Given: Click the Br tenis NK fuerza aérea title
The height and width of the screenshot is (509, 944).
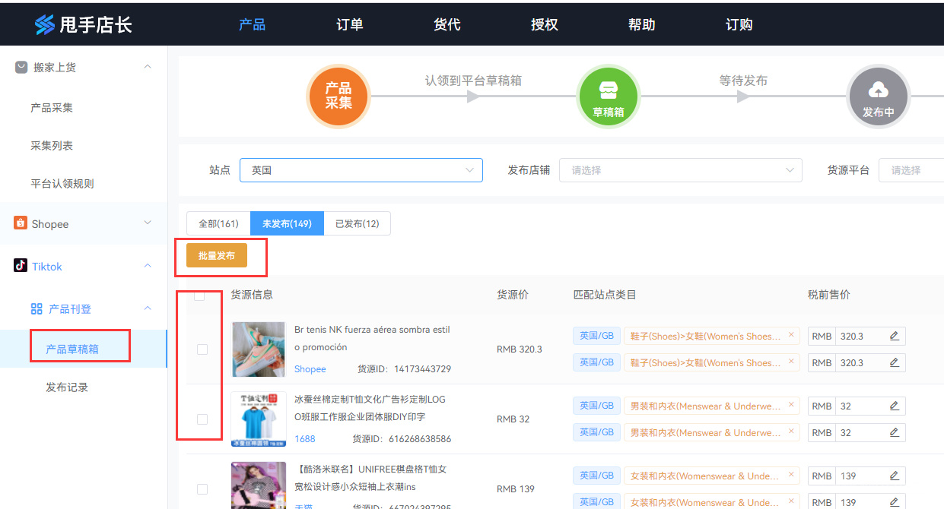Looking at the screenshot, I should tap(372, 338).
